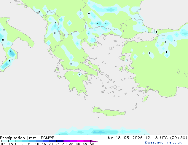
Task: Click the '0.5' legend scale label
Action: 10,144
